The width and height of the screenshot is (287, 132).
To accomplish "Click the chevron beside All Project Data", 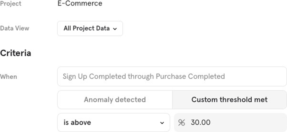I will tap(115, 28).
